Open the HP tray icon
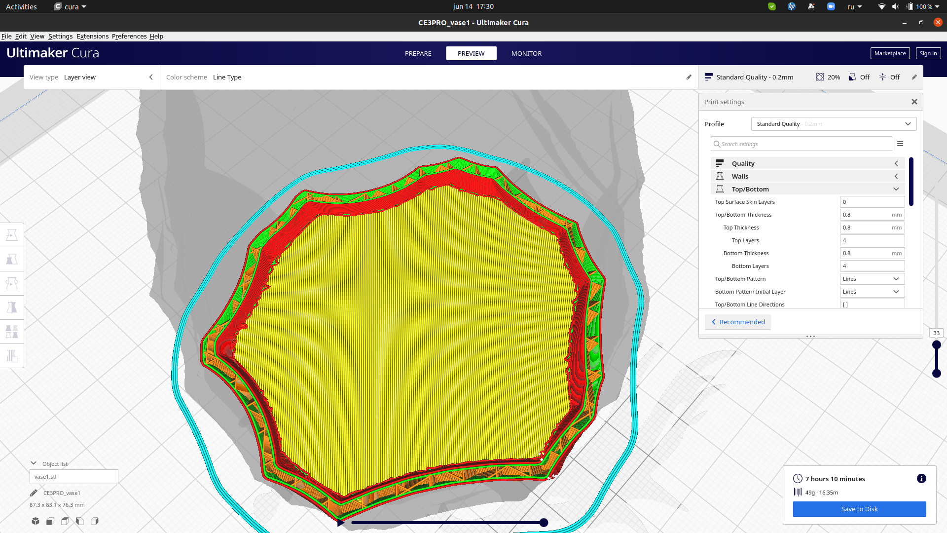Screen dimensions: 947x533 coord(792,6)
